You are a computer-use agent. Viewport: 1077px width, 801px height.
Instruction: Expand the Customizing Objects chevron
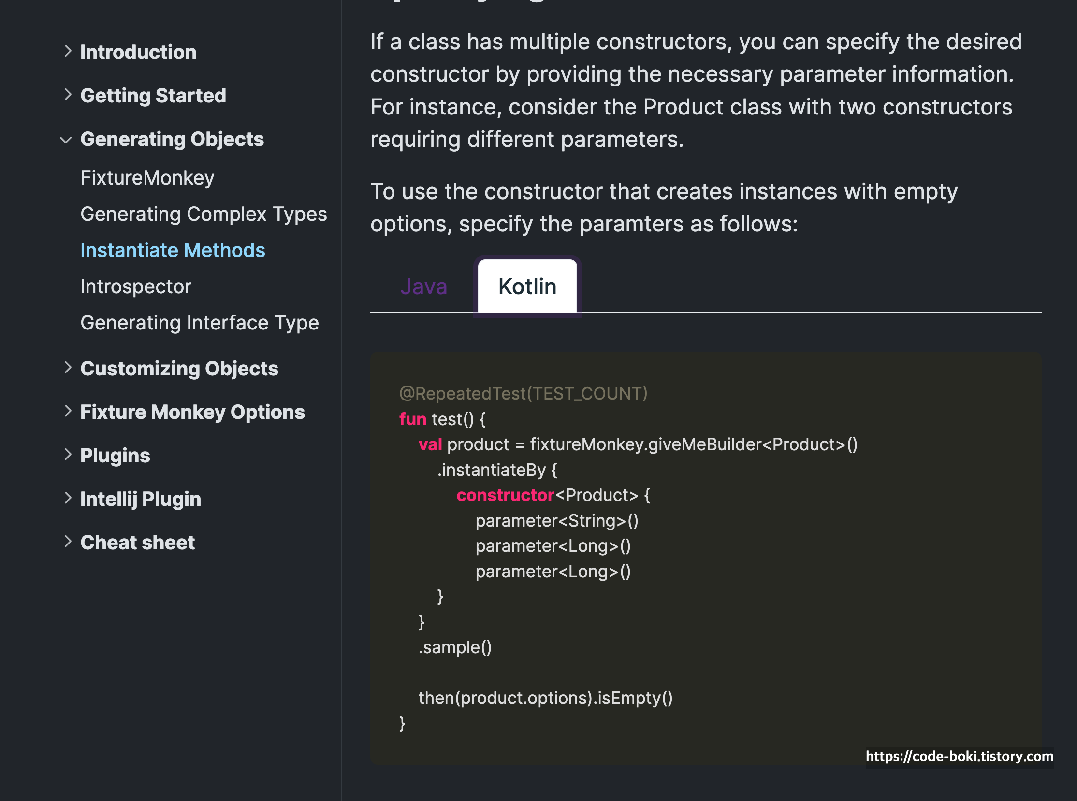[68, 368]
